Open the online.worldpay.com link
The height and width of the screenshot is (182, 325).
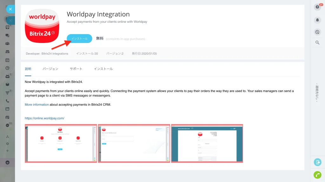pyautogui.click(x=44, y=118)
